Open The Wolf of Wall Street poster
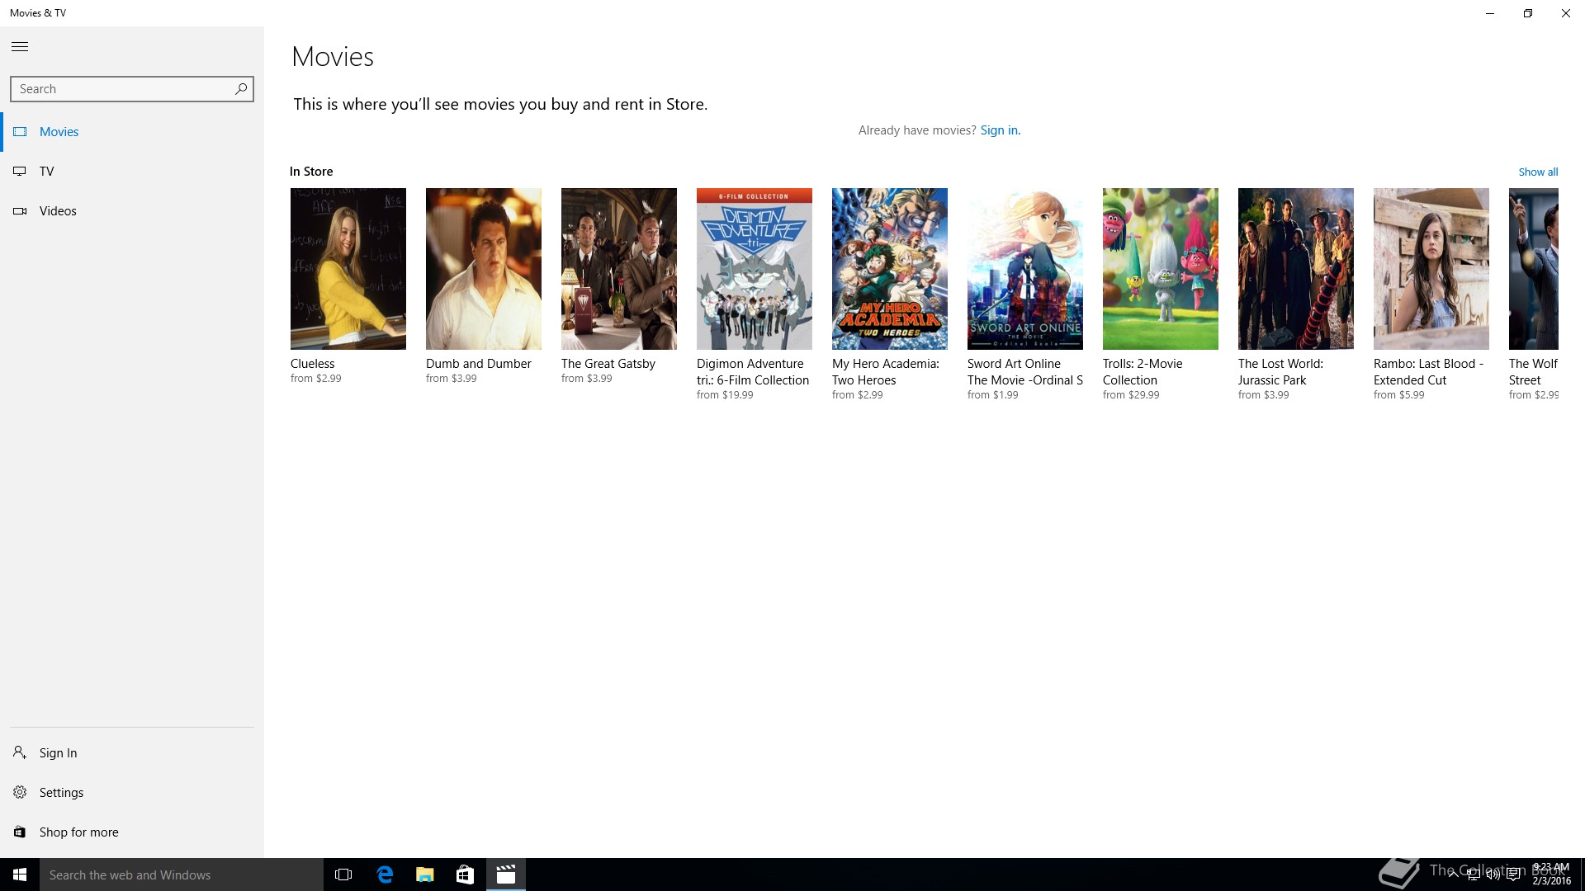Image resolution: width=1585 pixels, height=891 pixels. (1533, 268)
